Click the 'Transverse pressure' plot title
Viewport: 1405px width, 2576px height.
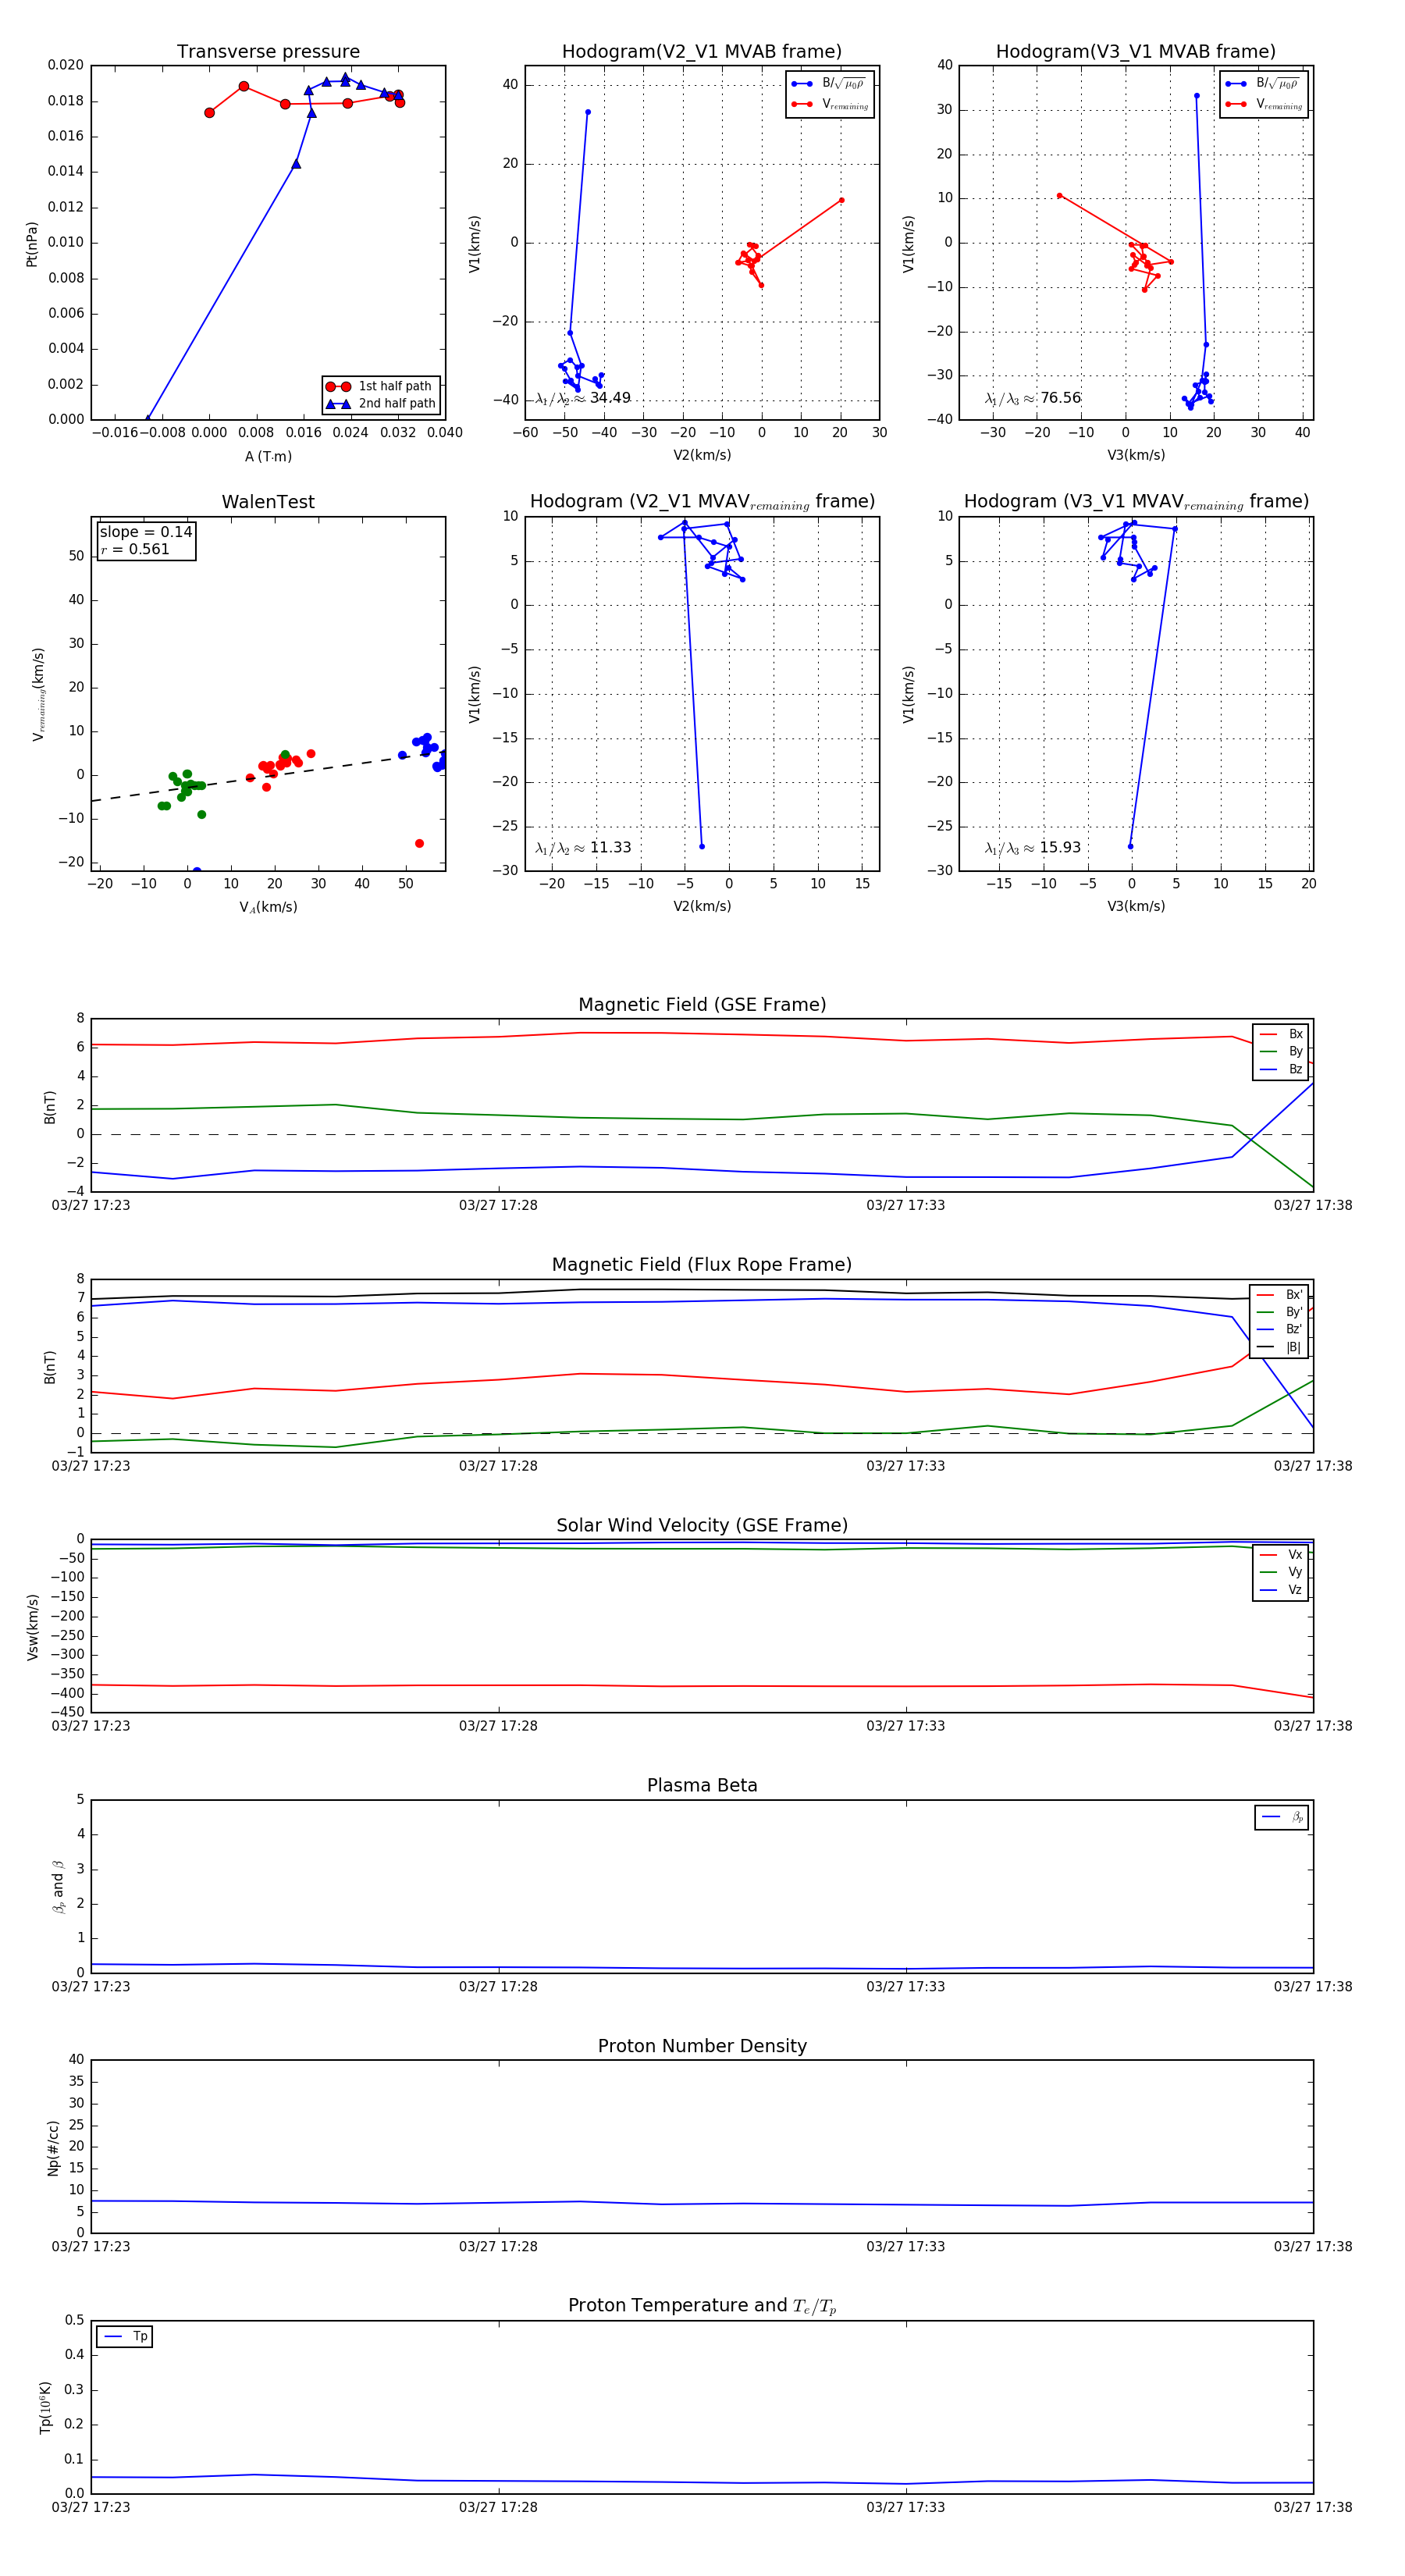(x=268, y=52)
